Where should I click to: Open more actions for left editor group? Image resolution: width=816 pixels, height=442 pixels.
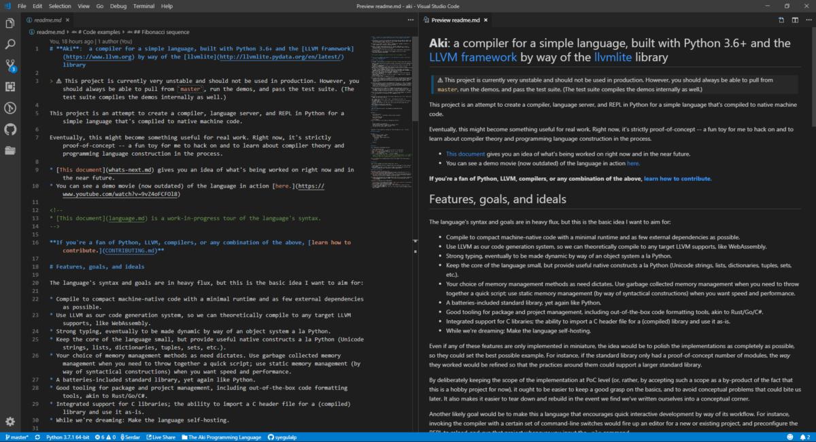coord(410,20)
